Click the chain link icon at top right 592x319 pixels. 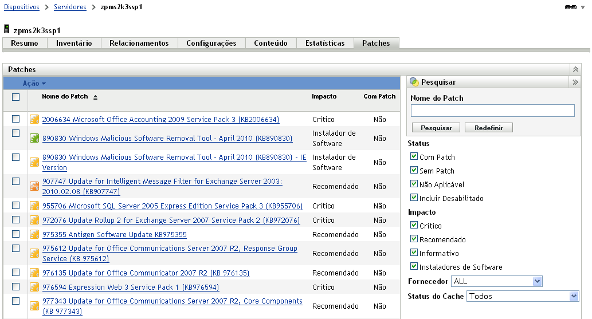coord(570,7)
